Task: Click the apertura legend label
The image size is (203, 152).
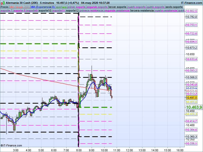Action: click(x=61, y=7)
